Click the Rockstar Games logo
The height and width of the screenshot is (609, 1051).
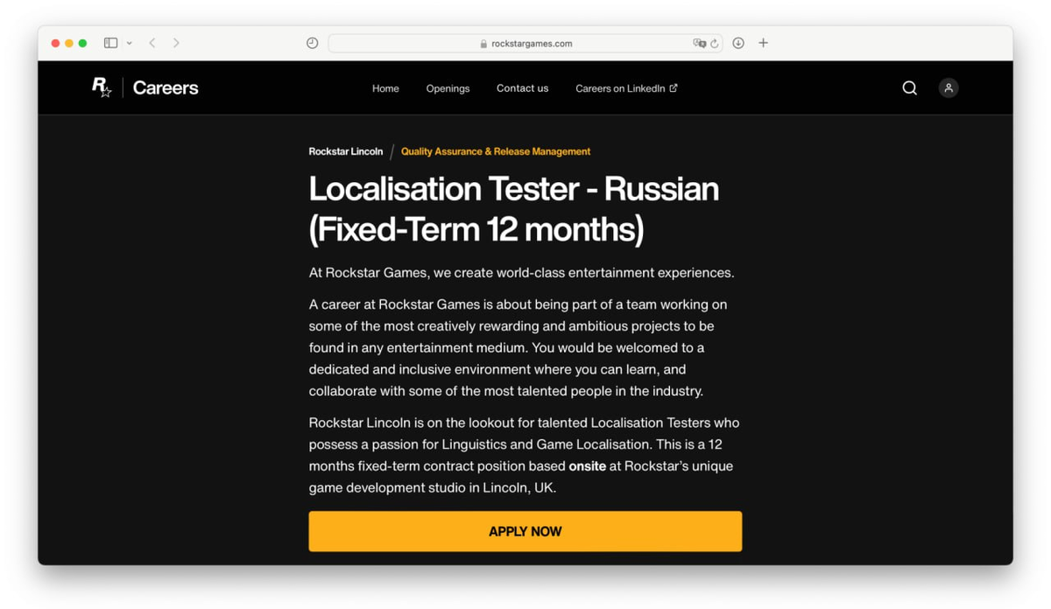coord(102,87)
